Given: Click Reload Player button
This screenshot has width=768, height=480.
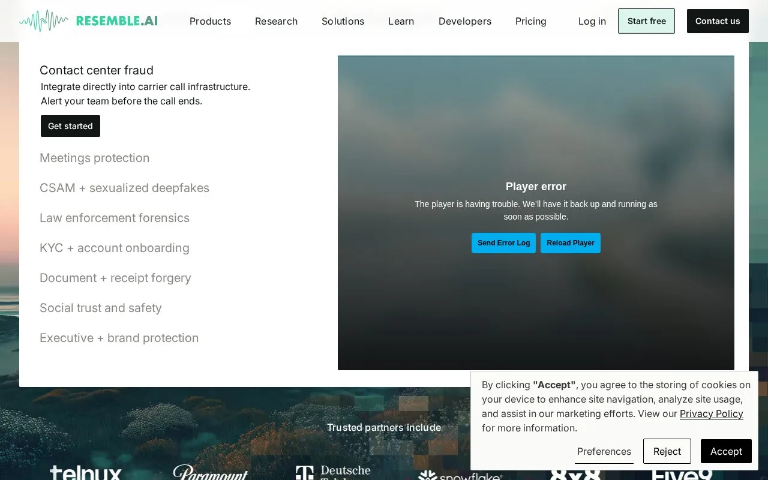Looking at the screenshot, I should pos(571,243).
